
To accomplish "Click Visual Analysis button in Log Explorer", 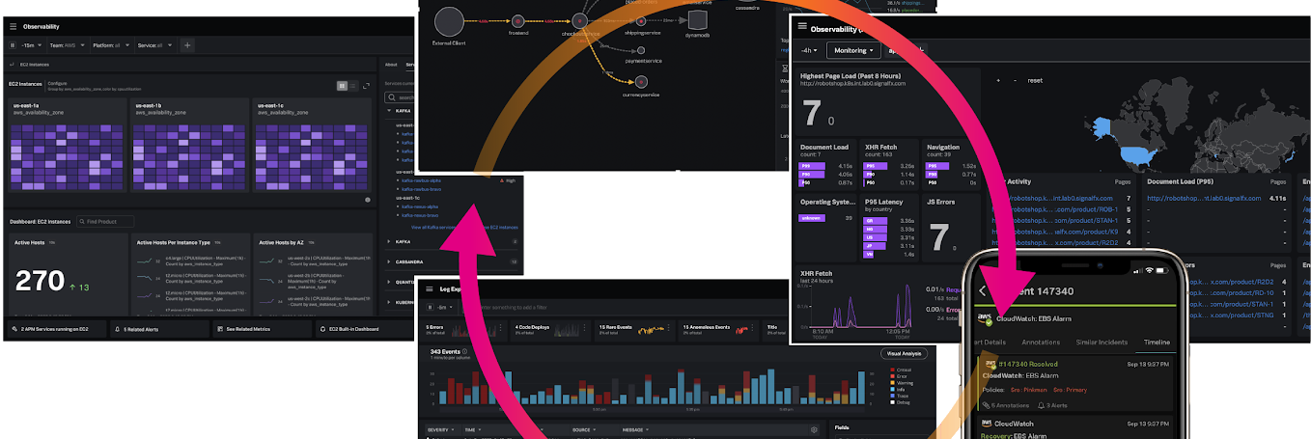I will (x=904, y=353).
